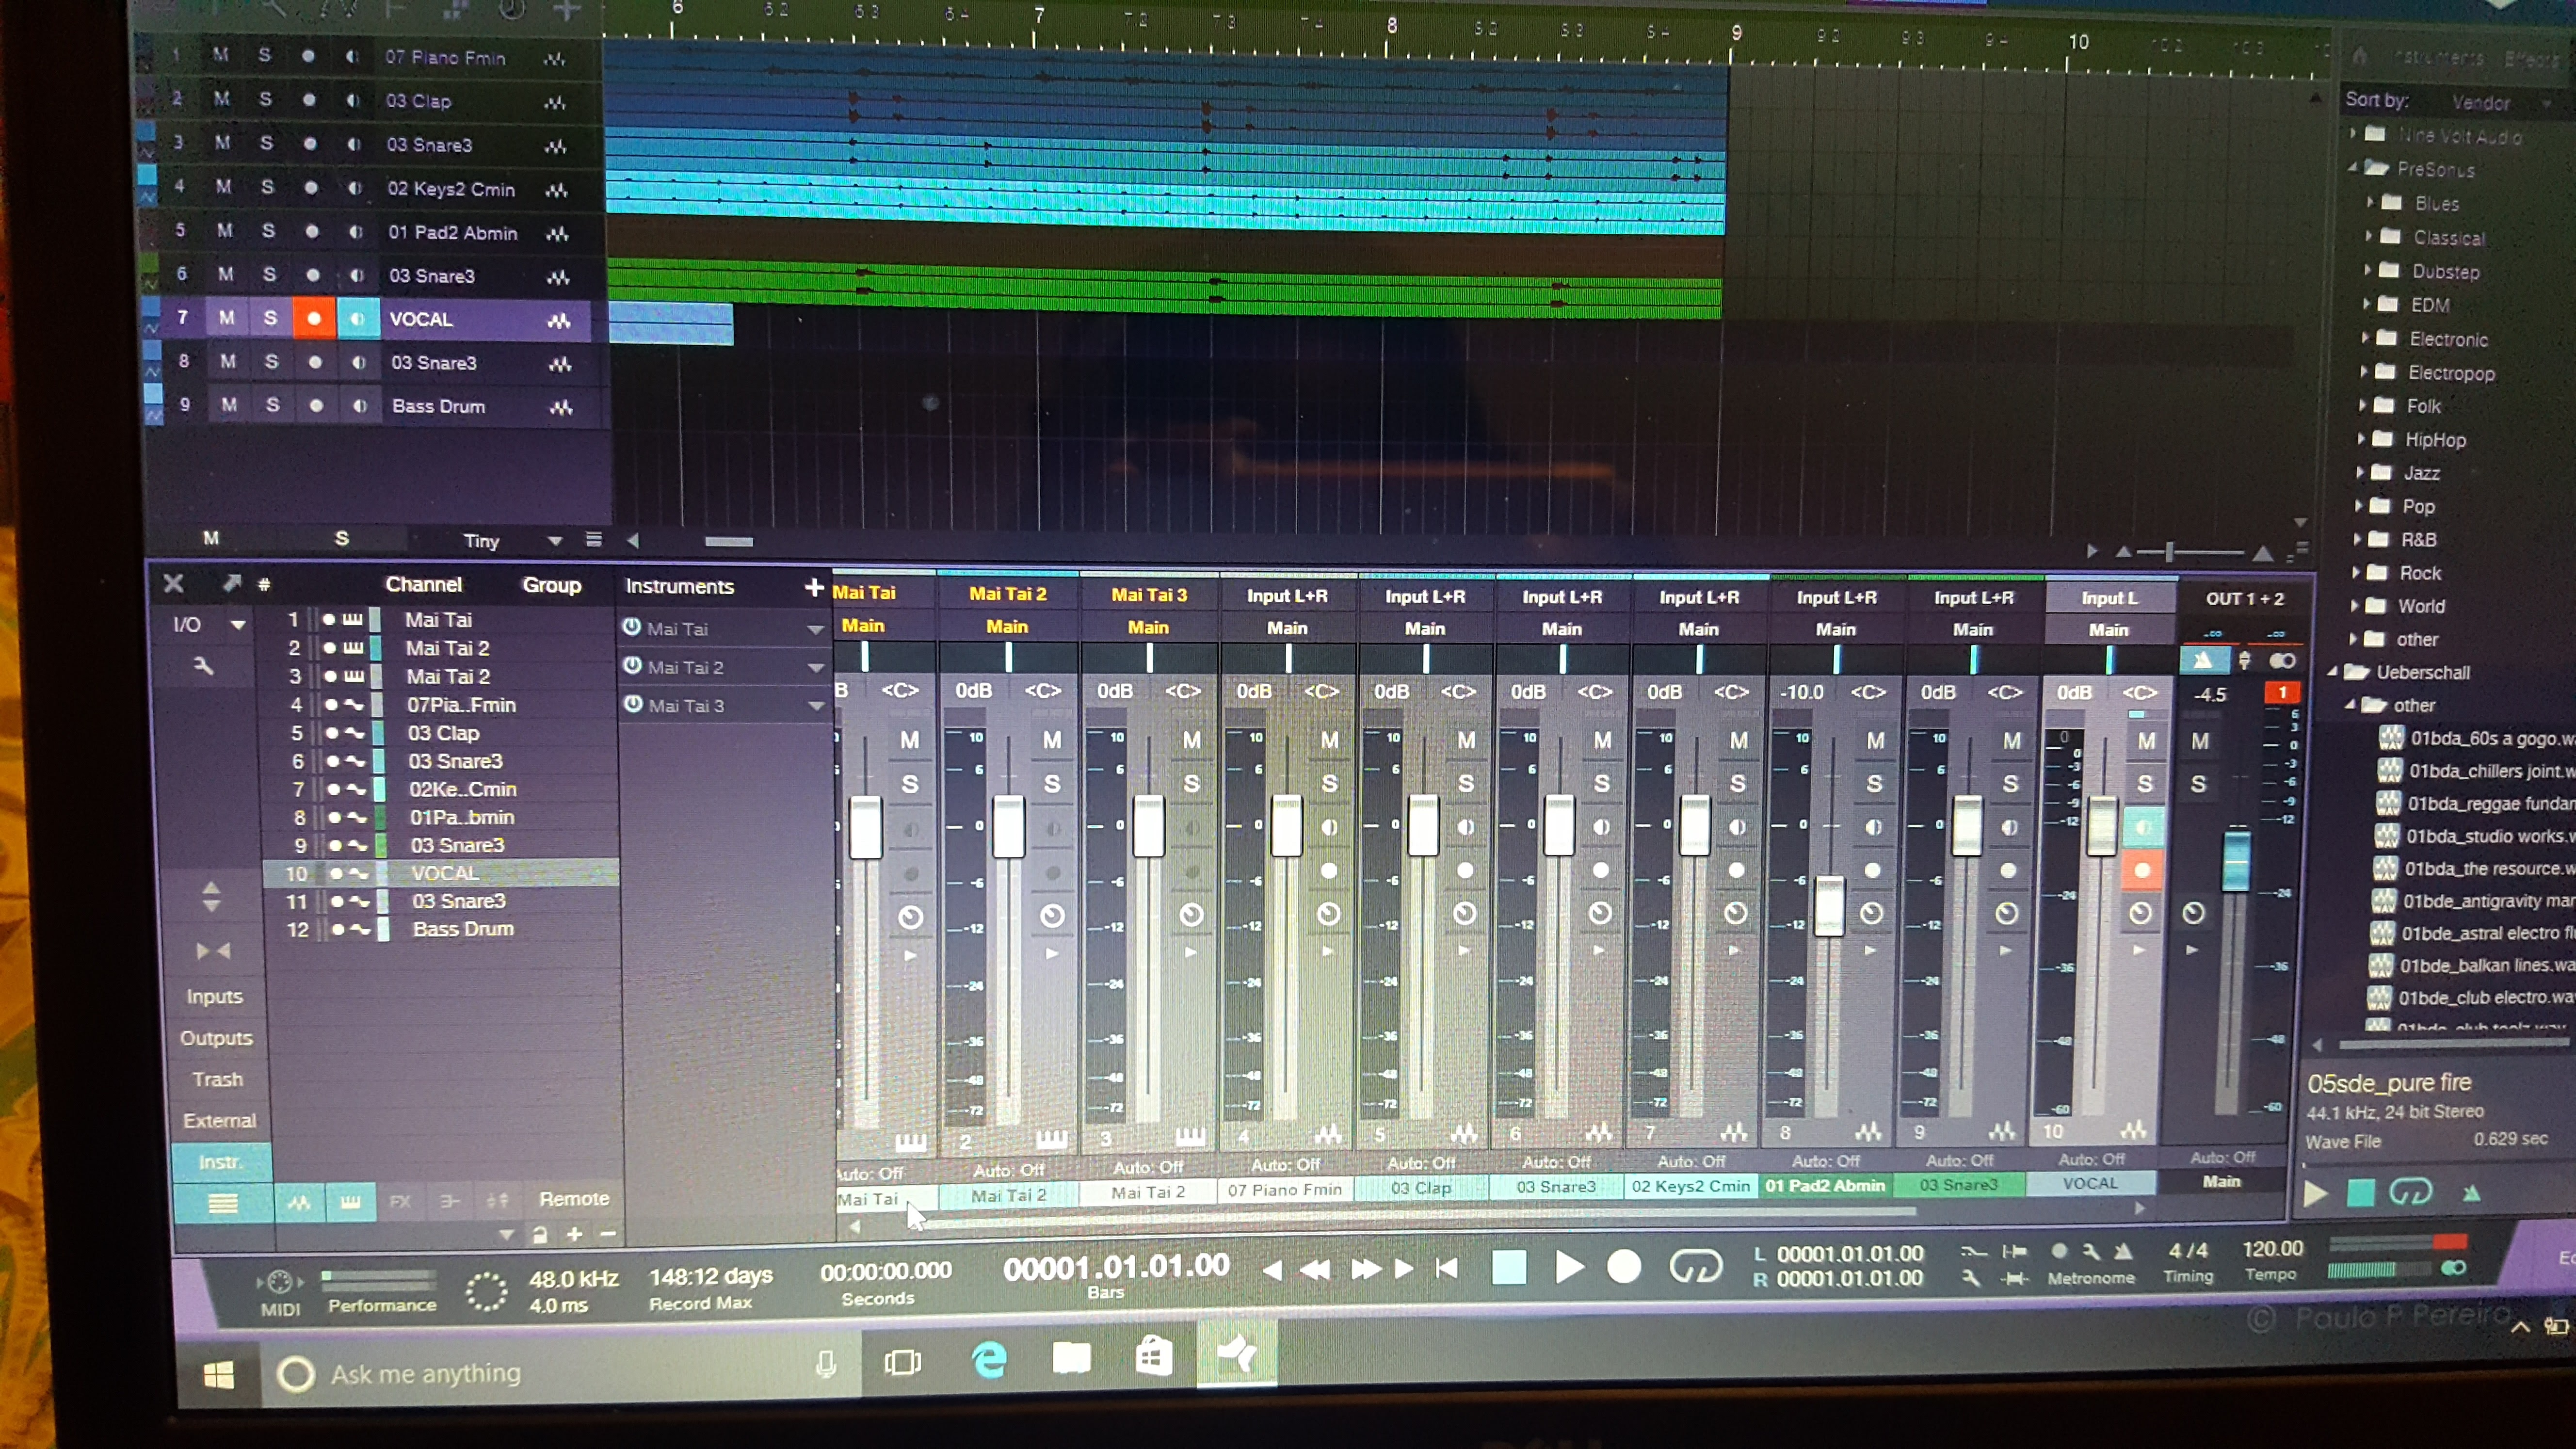Click the Performance monitor label

point(382,1305)
